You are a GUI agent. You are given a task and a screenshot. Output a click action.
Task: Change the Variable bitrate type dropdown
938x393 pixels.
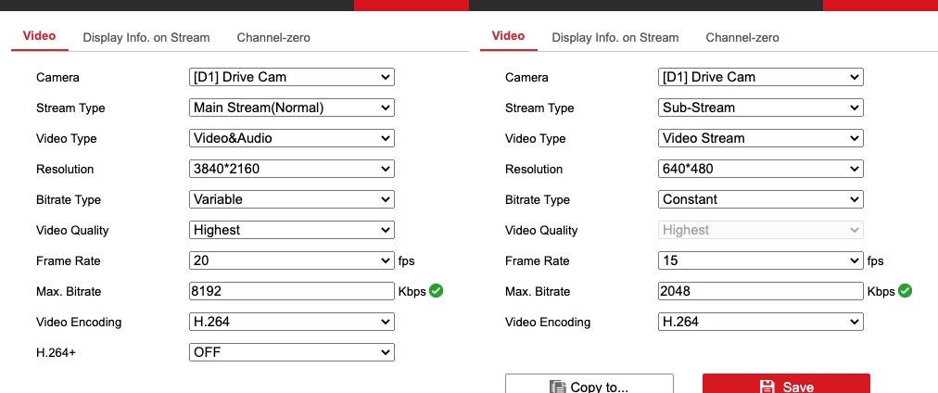point(291,199)
